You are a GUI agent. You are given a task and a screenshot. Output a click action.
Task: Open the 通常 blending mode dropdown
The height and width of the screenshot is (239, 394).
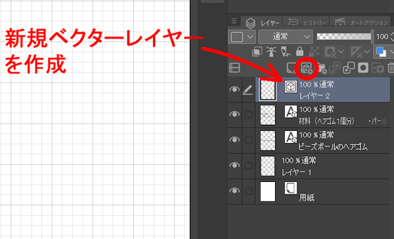(x=286, y=37)
